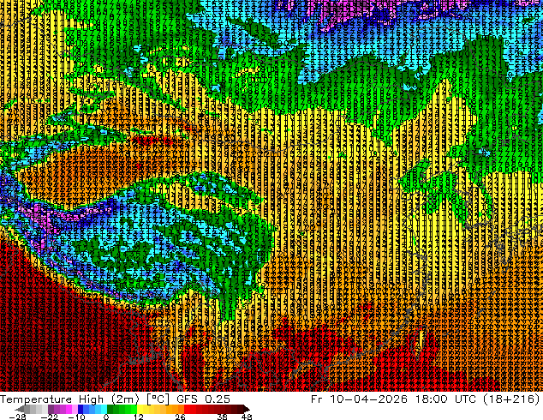Click the '12' legend value

pyautogui.click(x=139, y=417)
